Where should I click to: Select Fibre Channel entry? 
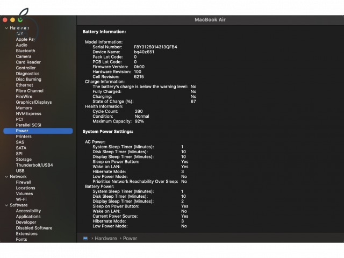coord(30,91)
